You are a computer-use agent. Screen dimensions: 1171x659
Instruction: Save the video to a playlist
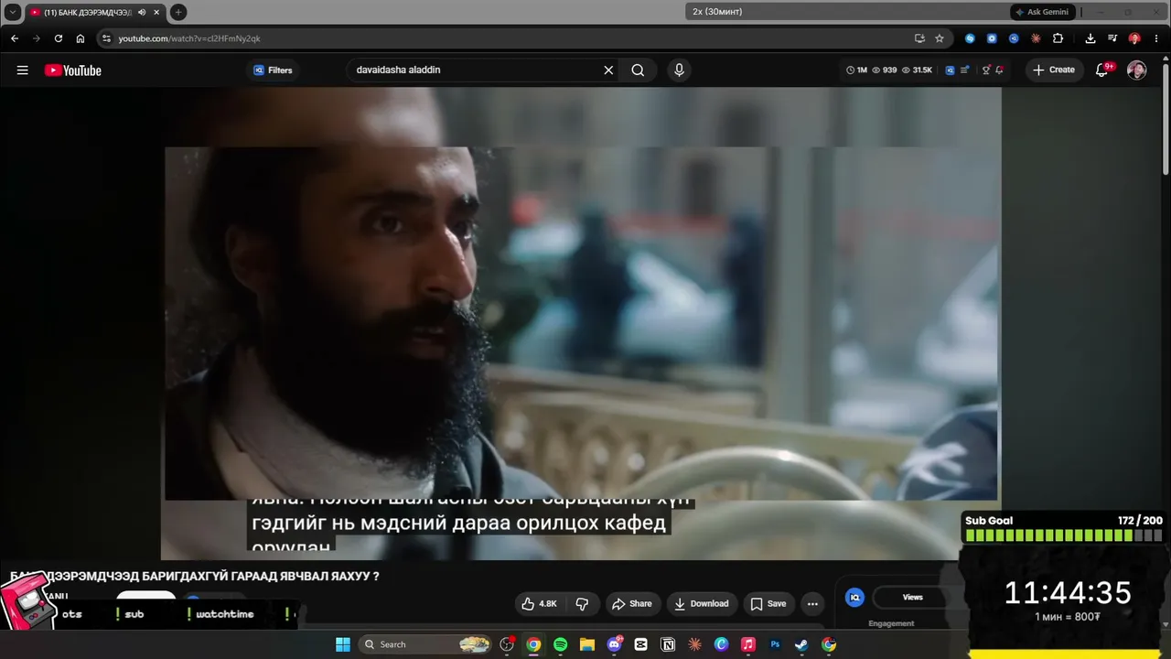coord(768,604)
